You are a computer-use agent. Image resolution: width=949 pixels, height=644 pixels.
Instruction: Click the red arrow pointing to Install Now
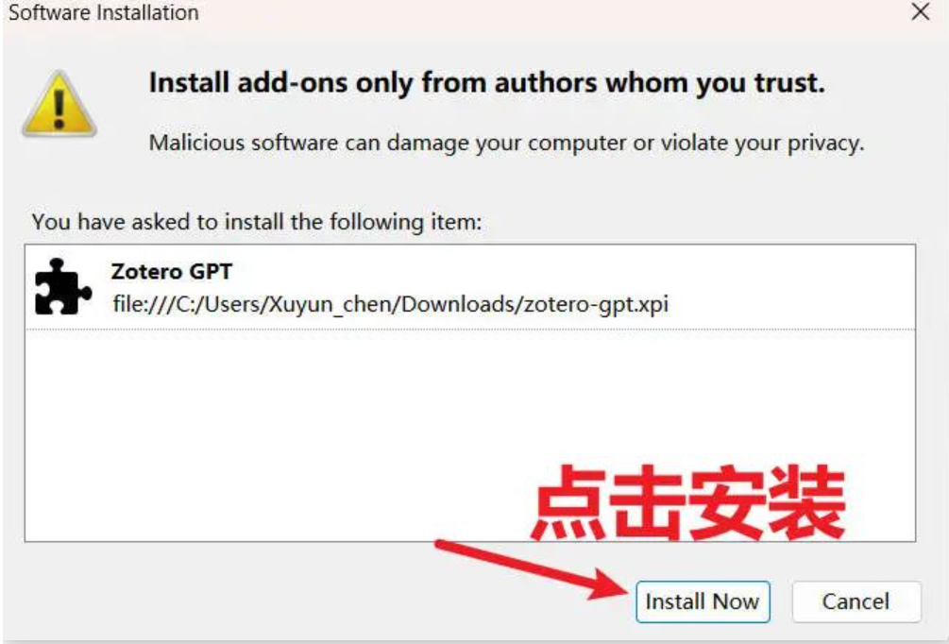(533, 569)
